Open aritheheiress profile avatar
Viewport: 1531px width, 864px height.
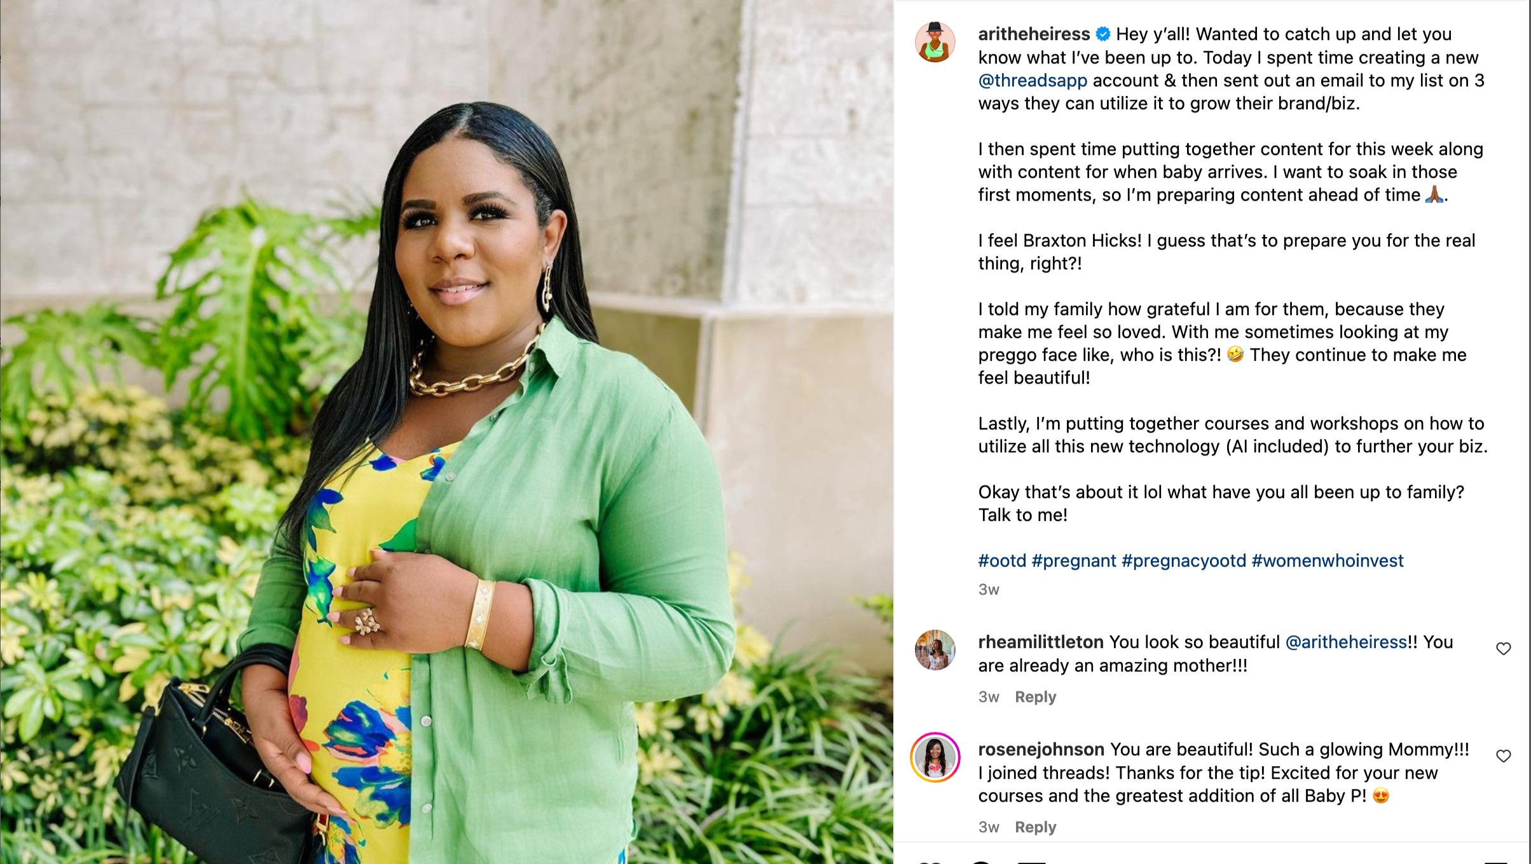935,42
